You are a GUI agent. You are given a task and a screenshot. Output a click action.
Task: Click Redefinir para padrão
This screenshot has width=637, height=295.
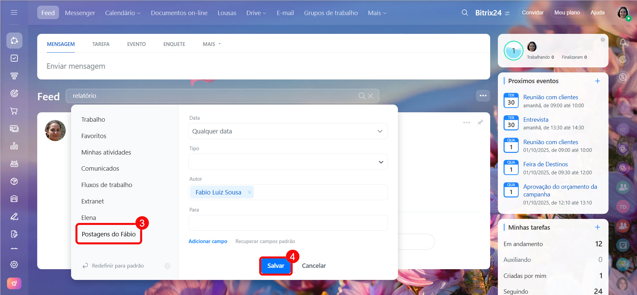point(117,266)
